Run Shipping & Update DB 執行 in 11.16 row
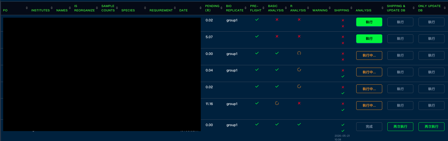This screenshot has width=448, height=141. (x=400, y=106)
